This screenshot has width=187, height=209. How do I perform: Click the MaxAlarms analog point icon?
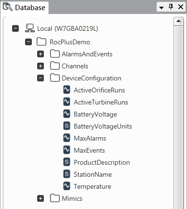coord(67,138)
